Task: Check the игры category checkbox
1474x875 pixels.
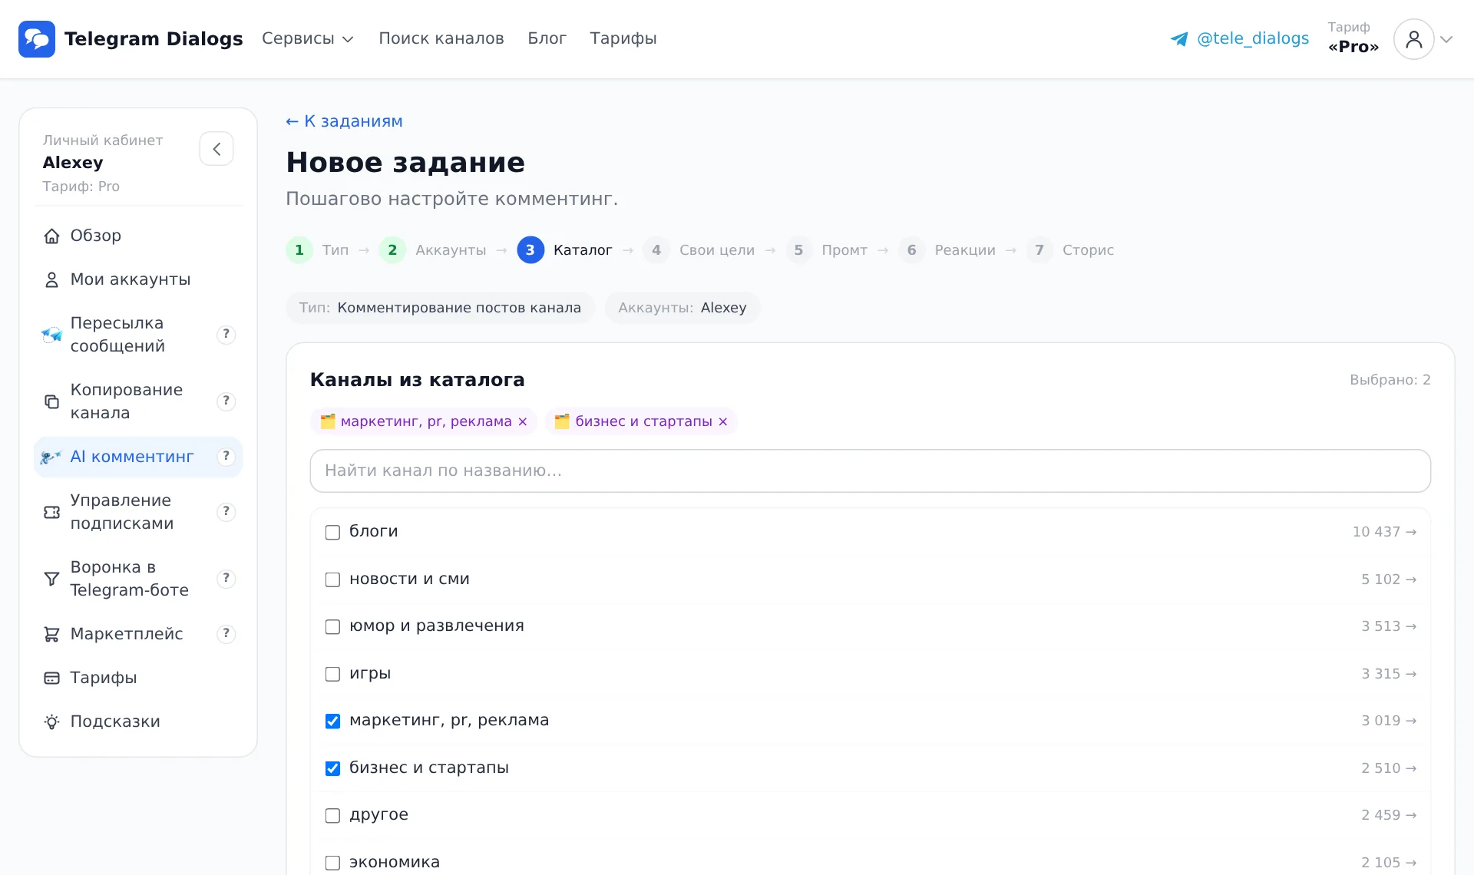Action: pyautogui.click(x=332, y=674)
